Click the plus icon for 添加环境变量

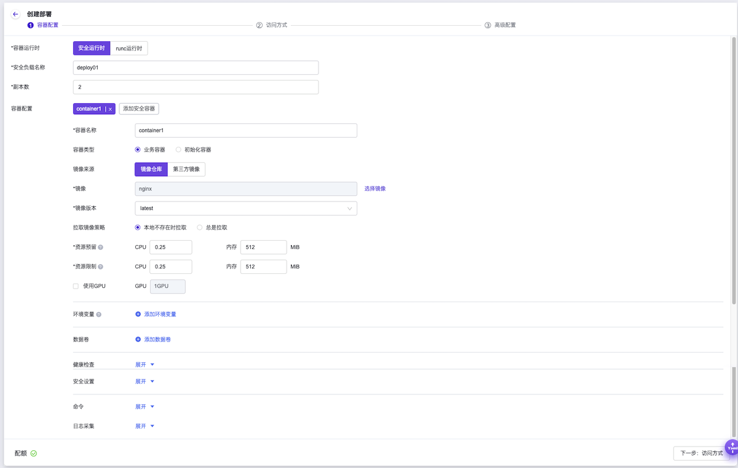138,314
